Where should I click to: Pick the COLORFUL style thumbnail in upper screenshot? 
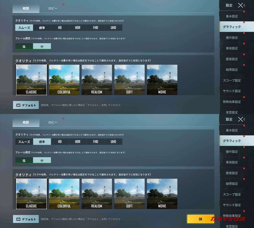[x=64, y=80]
